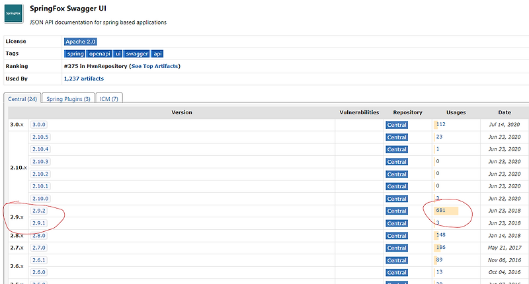Image resolution: width=529 pixels, height=284 pixels.
Task: Switch to the Spring Plugins (3) tab
Action: tap(68, 98)
